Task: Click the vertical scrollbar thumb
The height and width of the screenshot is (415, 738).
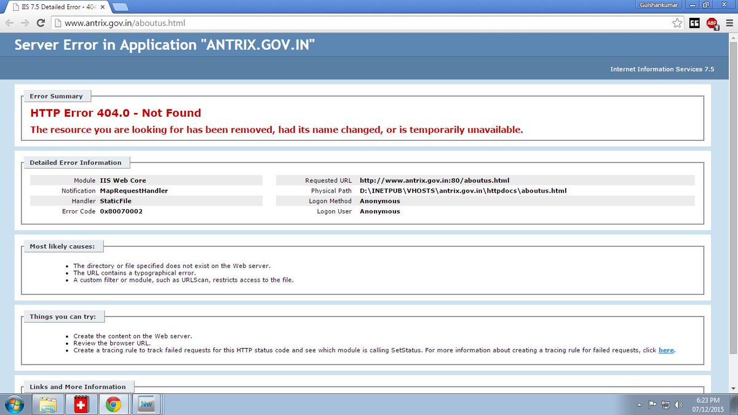Action: 732,199
